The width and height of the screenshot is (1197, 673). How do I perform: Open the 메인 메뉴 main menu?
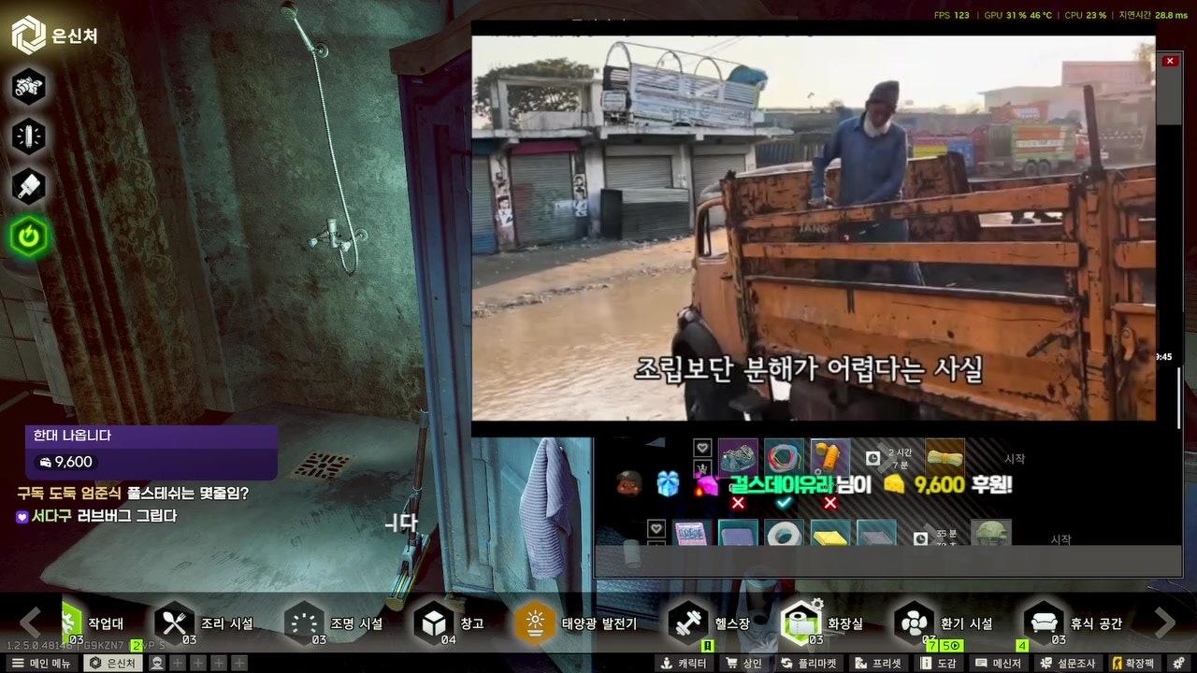[41, 664]
